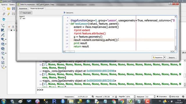Increase the Magnifier spinbox value

pos(135,96)
